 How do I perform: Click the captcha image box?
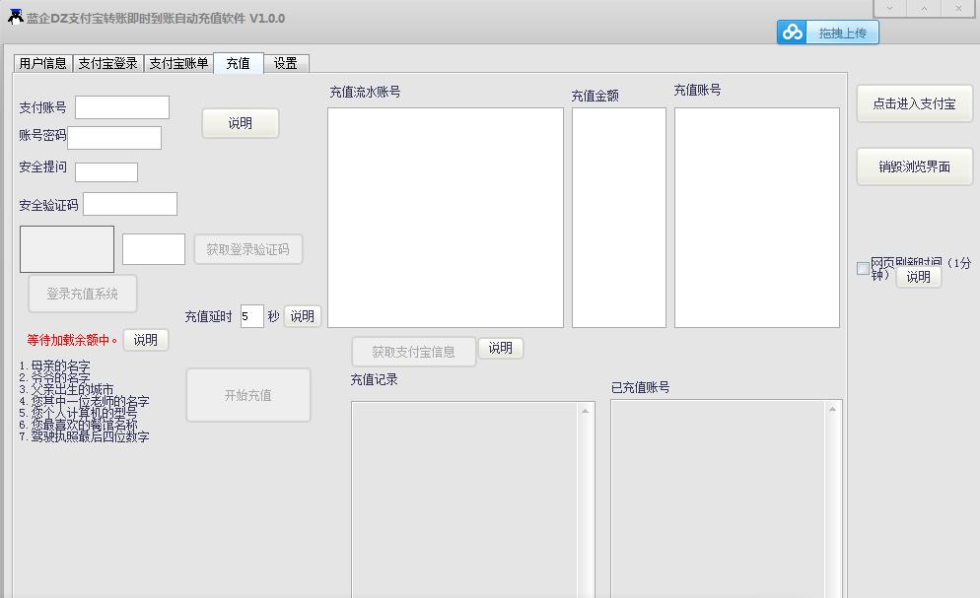67,249
